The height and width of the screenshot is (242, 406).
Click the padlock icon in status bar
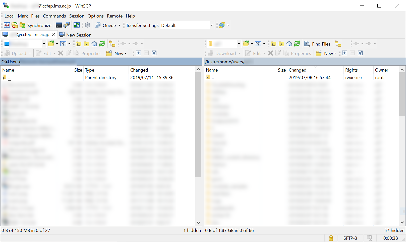(x=331, y=238)
